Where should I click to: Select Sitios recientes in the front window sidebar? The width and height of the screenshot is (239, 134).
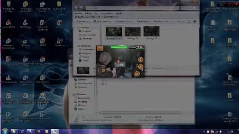click(87, 35)
